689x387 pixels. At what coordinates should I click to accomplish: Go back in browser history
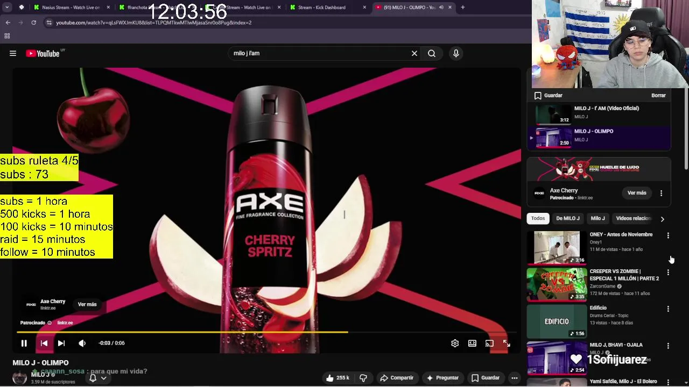[x=8, y=23]
